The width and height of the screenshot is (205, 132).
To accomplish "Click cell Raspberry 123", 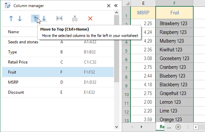I will [x=174, y=32].
